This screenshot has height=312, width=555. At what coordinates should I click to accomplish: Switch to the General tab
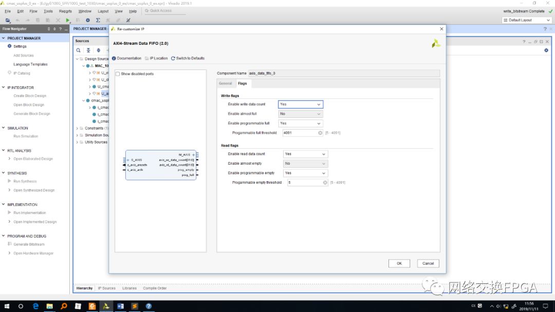click(225, 84)
